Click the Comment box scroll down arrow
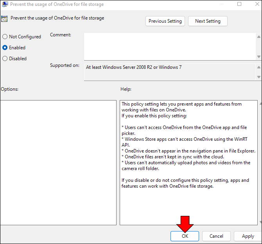Screen dimensions: 262x244 coord(258,57)
